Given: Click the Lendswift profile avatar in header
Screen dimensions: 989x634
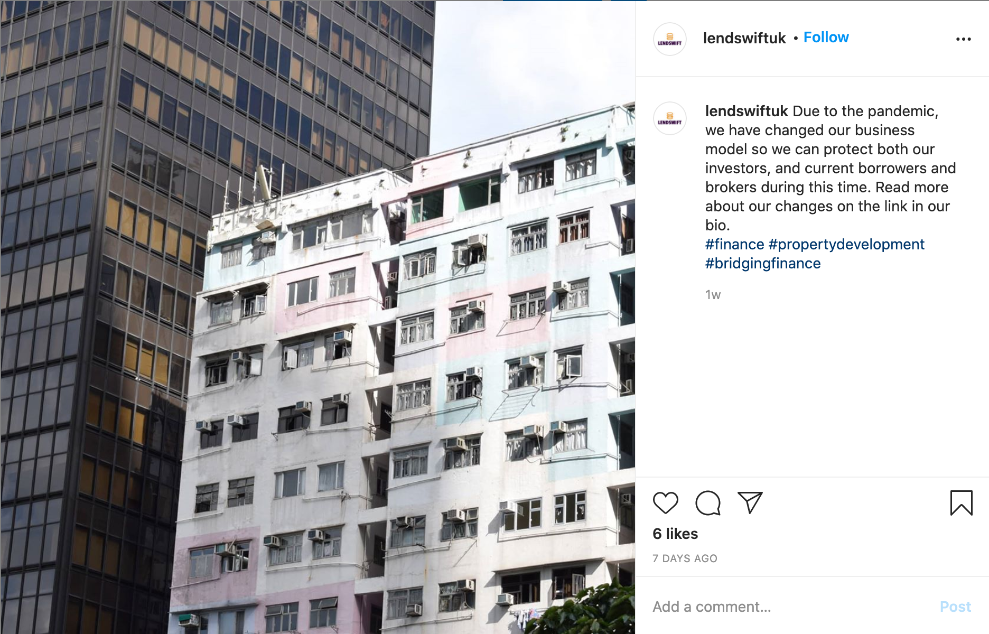Looking at the screenshot, I should tap(670, 39).
